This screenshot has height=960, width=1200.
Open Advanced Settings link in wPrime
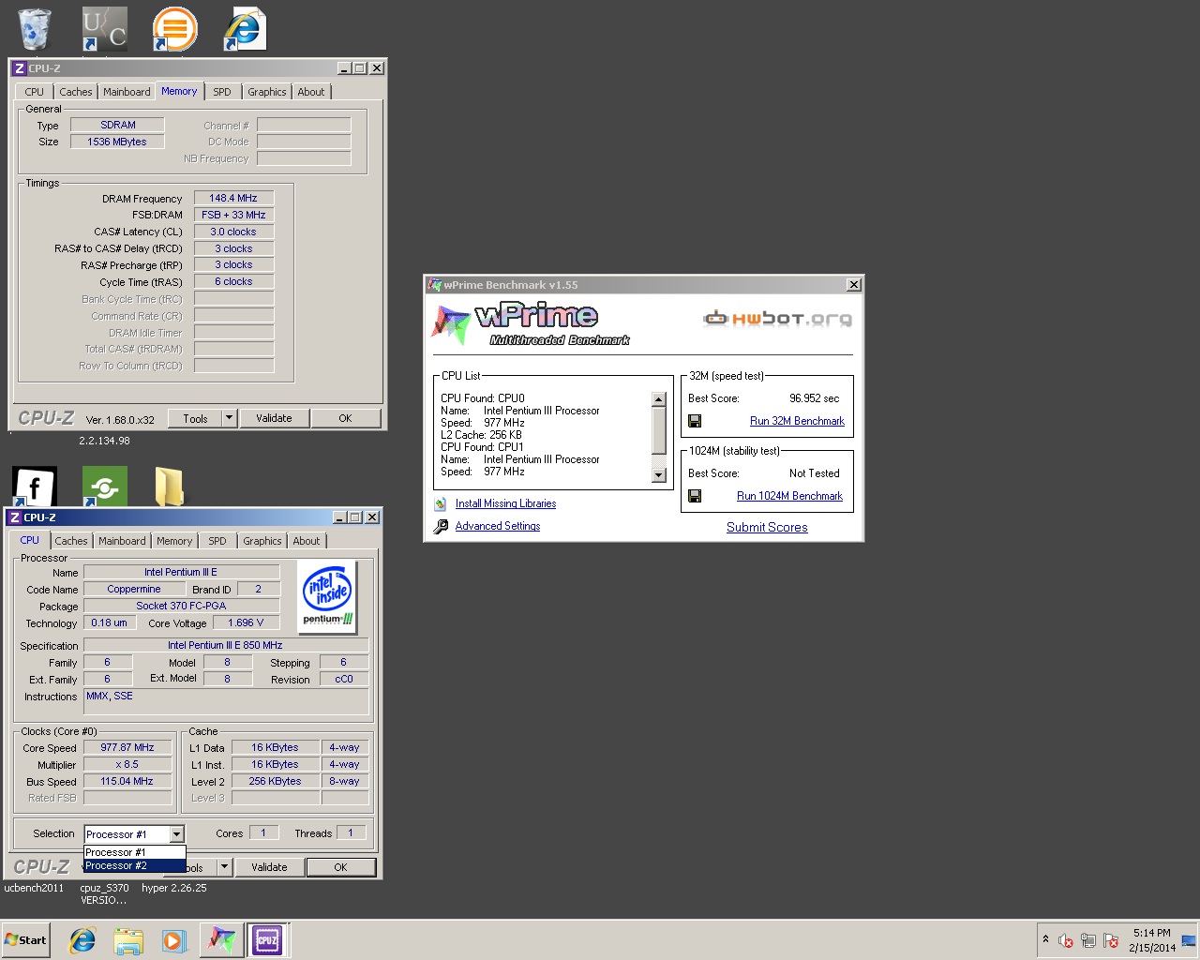pyautogui.click(x=498, y=526)
